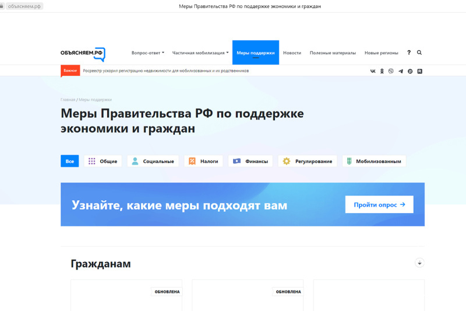
Task: Go to the Новости section
Action: tap(292, 53)
